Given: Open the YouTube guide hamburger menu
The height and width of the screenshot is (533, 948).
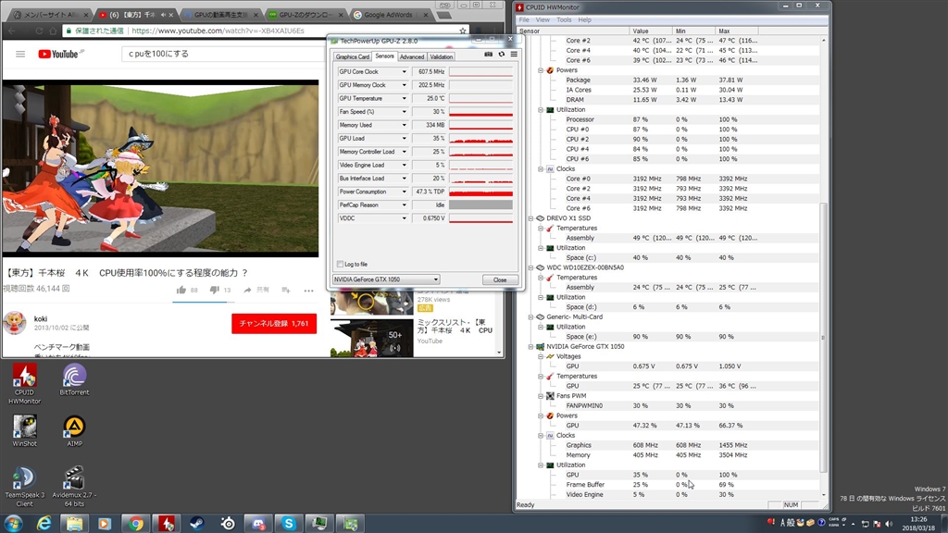Looking at the screenshot, I should 20,54.
